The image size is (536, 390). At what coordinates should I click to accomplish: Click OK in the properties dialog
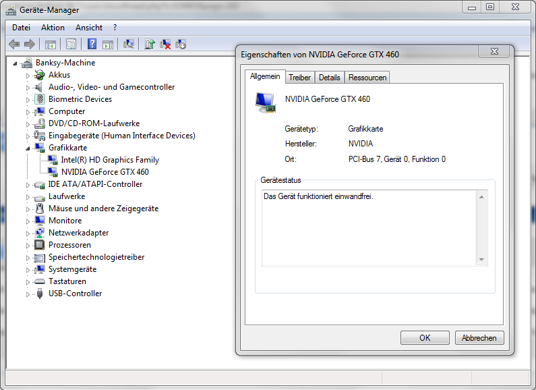point(425,337)
